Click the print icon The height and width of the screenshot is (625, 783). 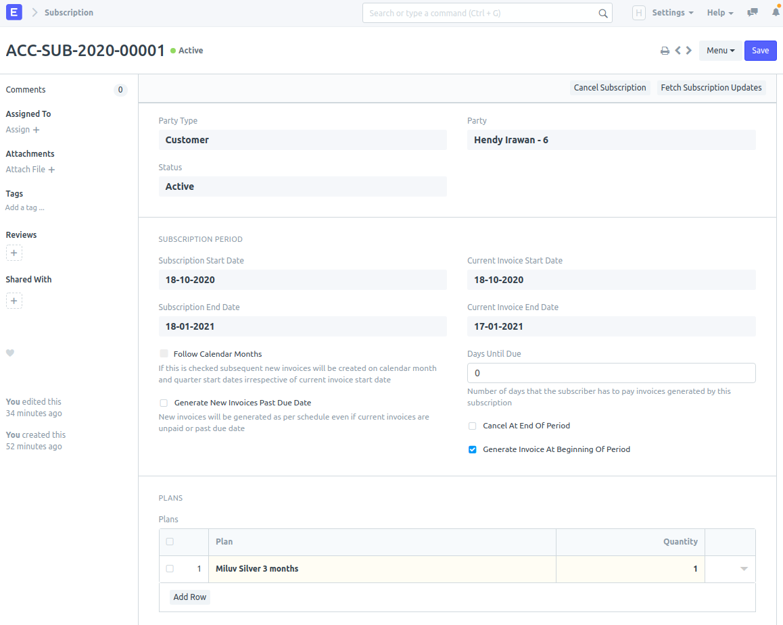pyautogui.click(x=665, y=51)
